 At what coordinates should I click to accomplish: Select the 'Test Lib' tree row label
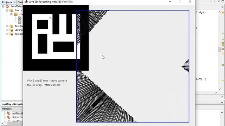(x=19, y=34)
